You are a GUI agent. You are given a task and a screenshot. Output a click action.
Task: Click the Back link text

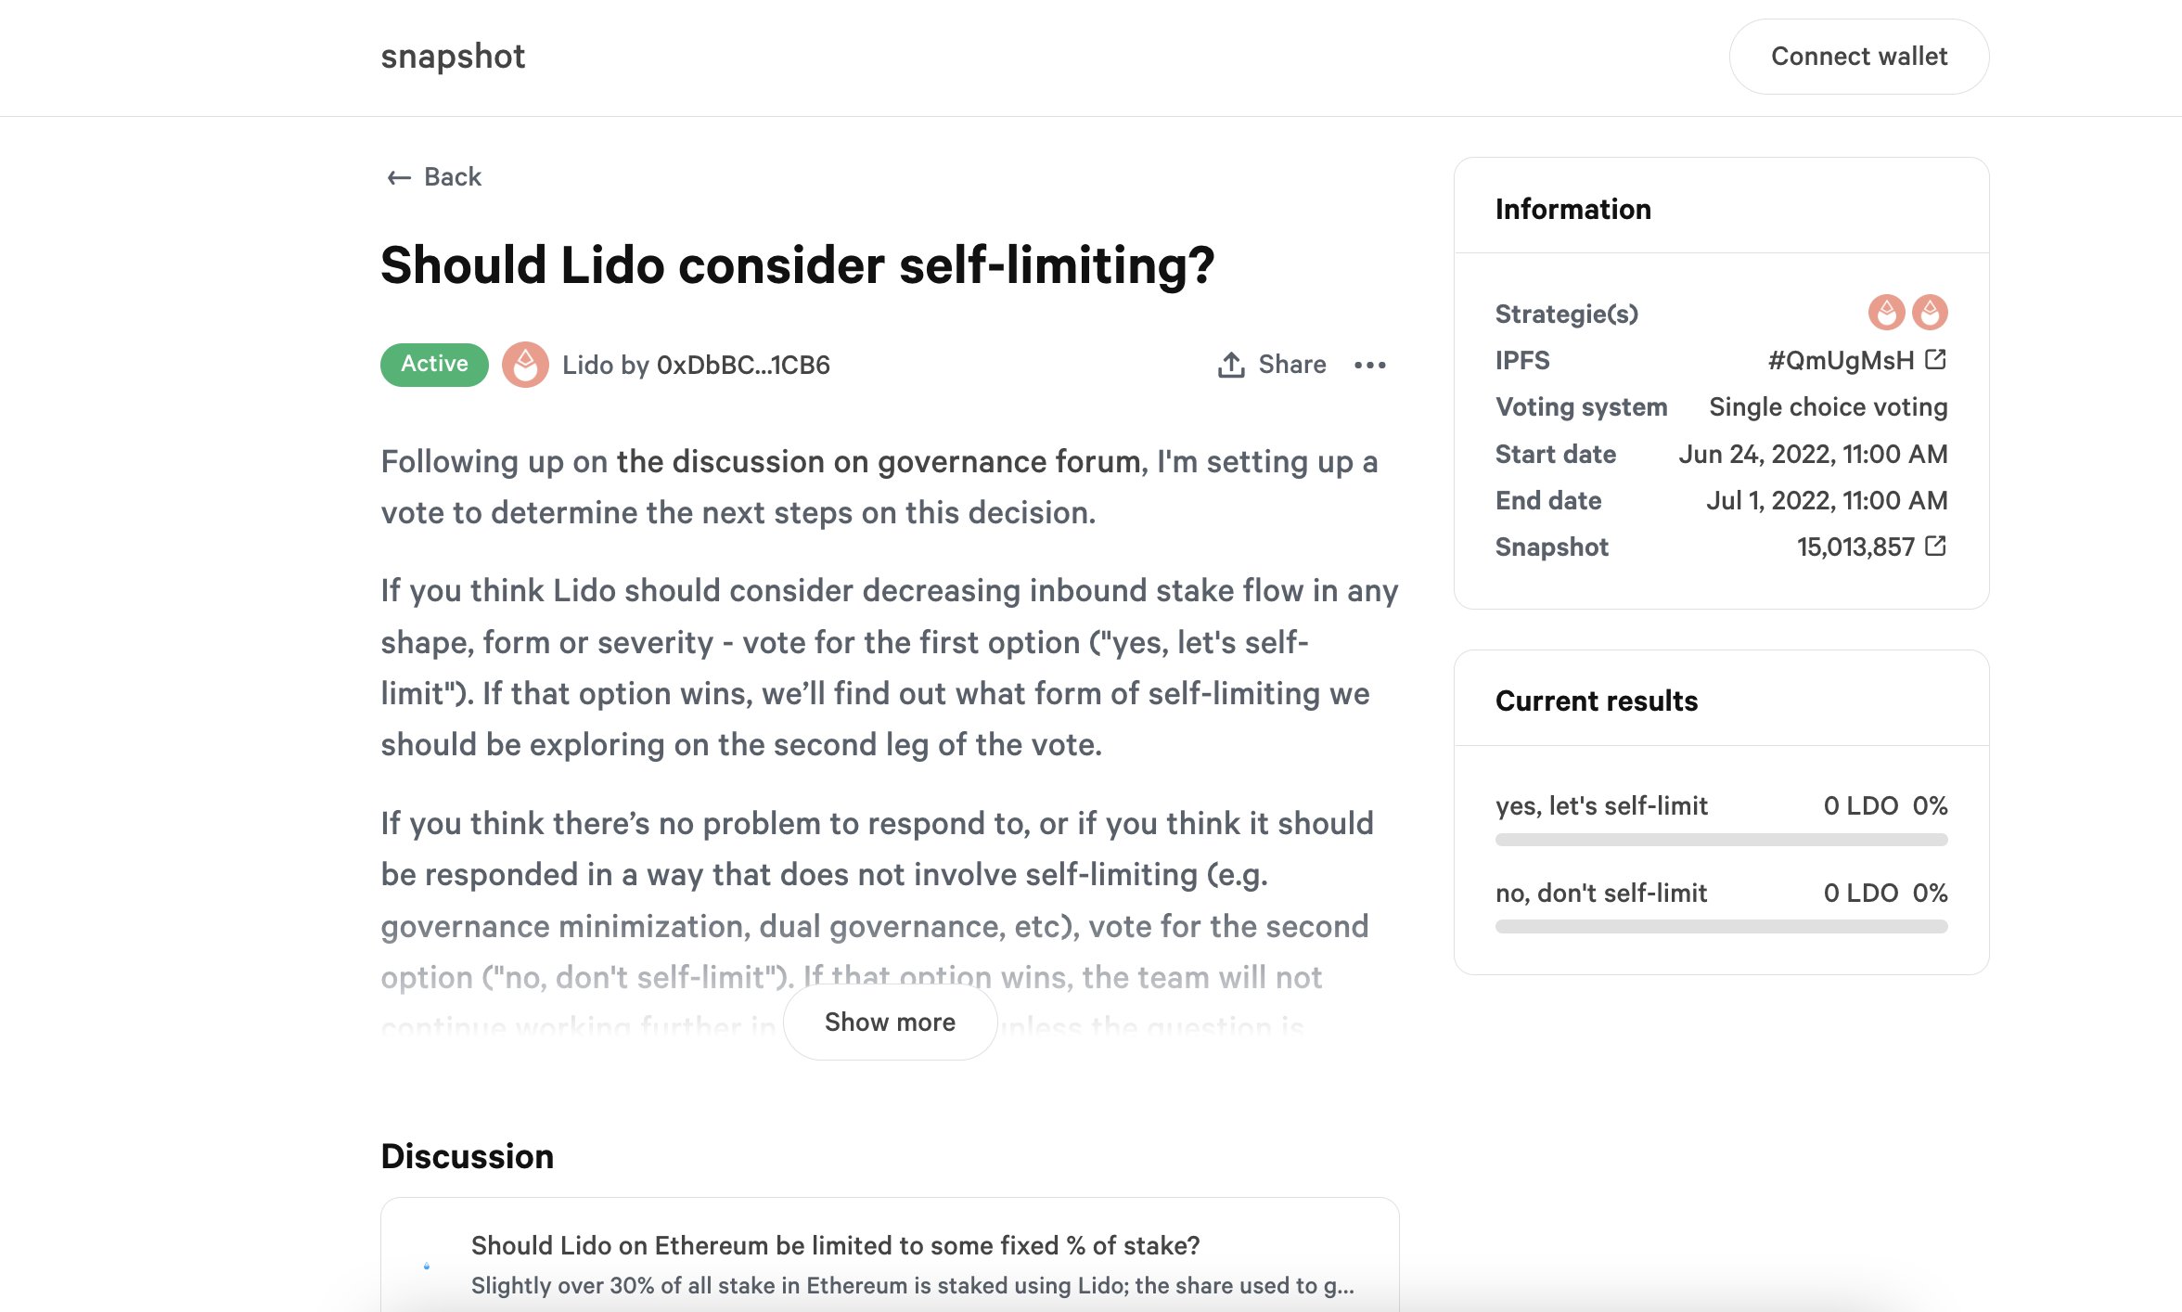[x=453, y=177]
